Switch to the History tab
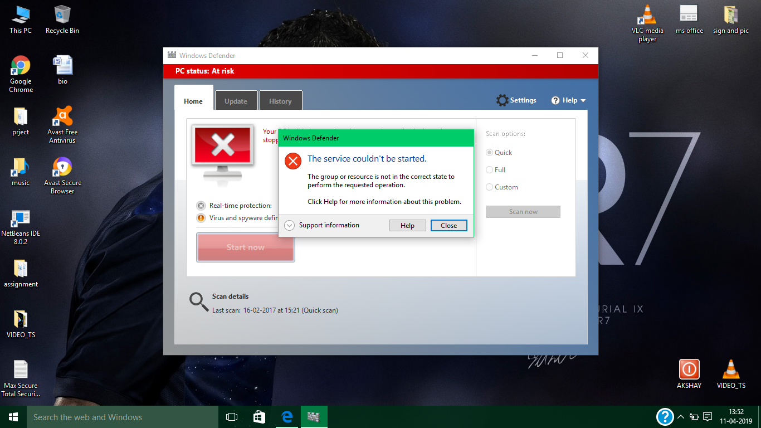Viewport: 761px width, 428px height. click(x=281, y=101)
